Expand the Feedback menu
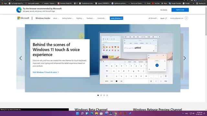Image resolution: width=207 pixels, height=116 pixels. 90,18
